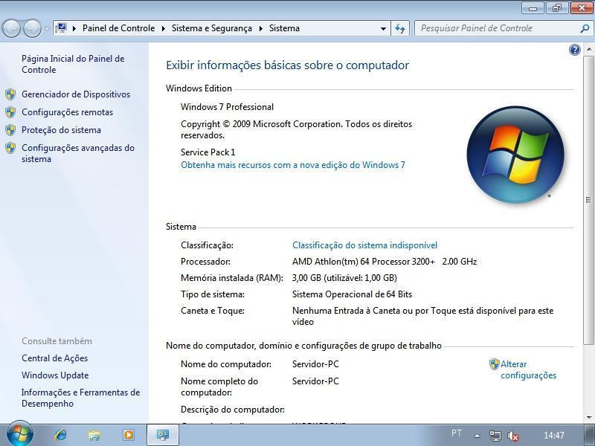The width and height of the screenshot is (595, 446).
Task: Click Classificação do sistema indisponível link
Action: pyautogui.click(x=364, y=245)
